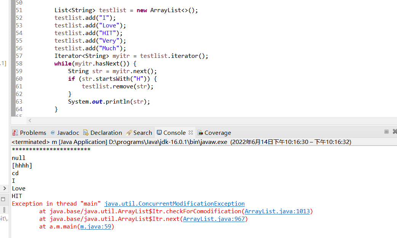Click line number 59 in the gutter

tap(19, 71)
